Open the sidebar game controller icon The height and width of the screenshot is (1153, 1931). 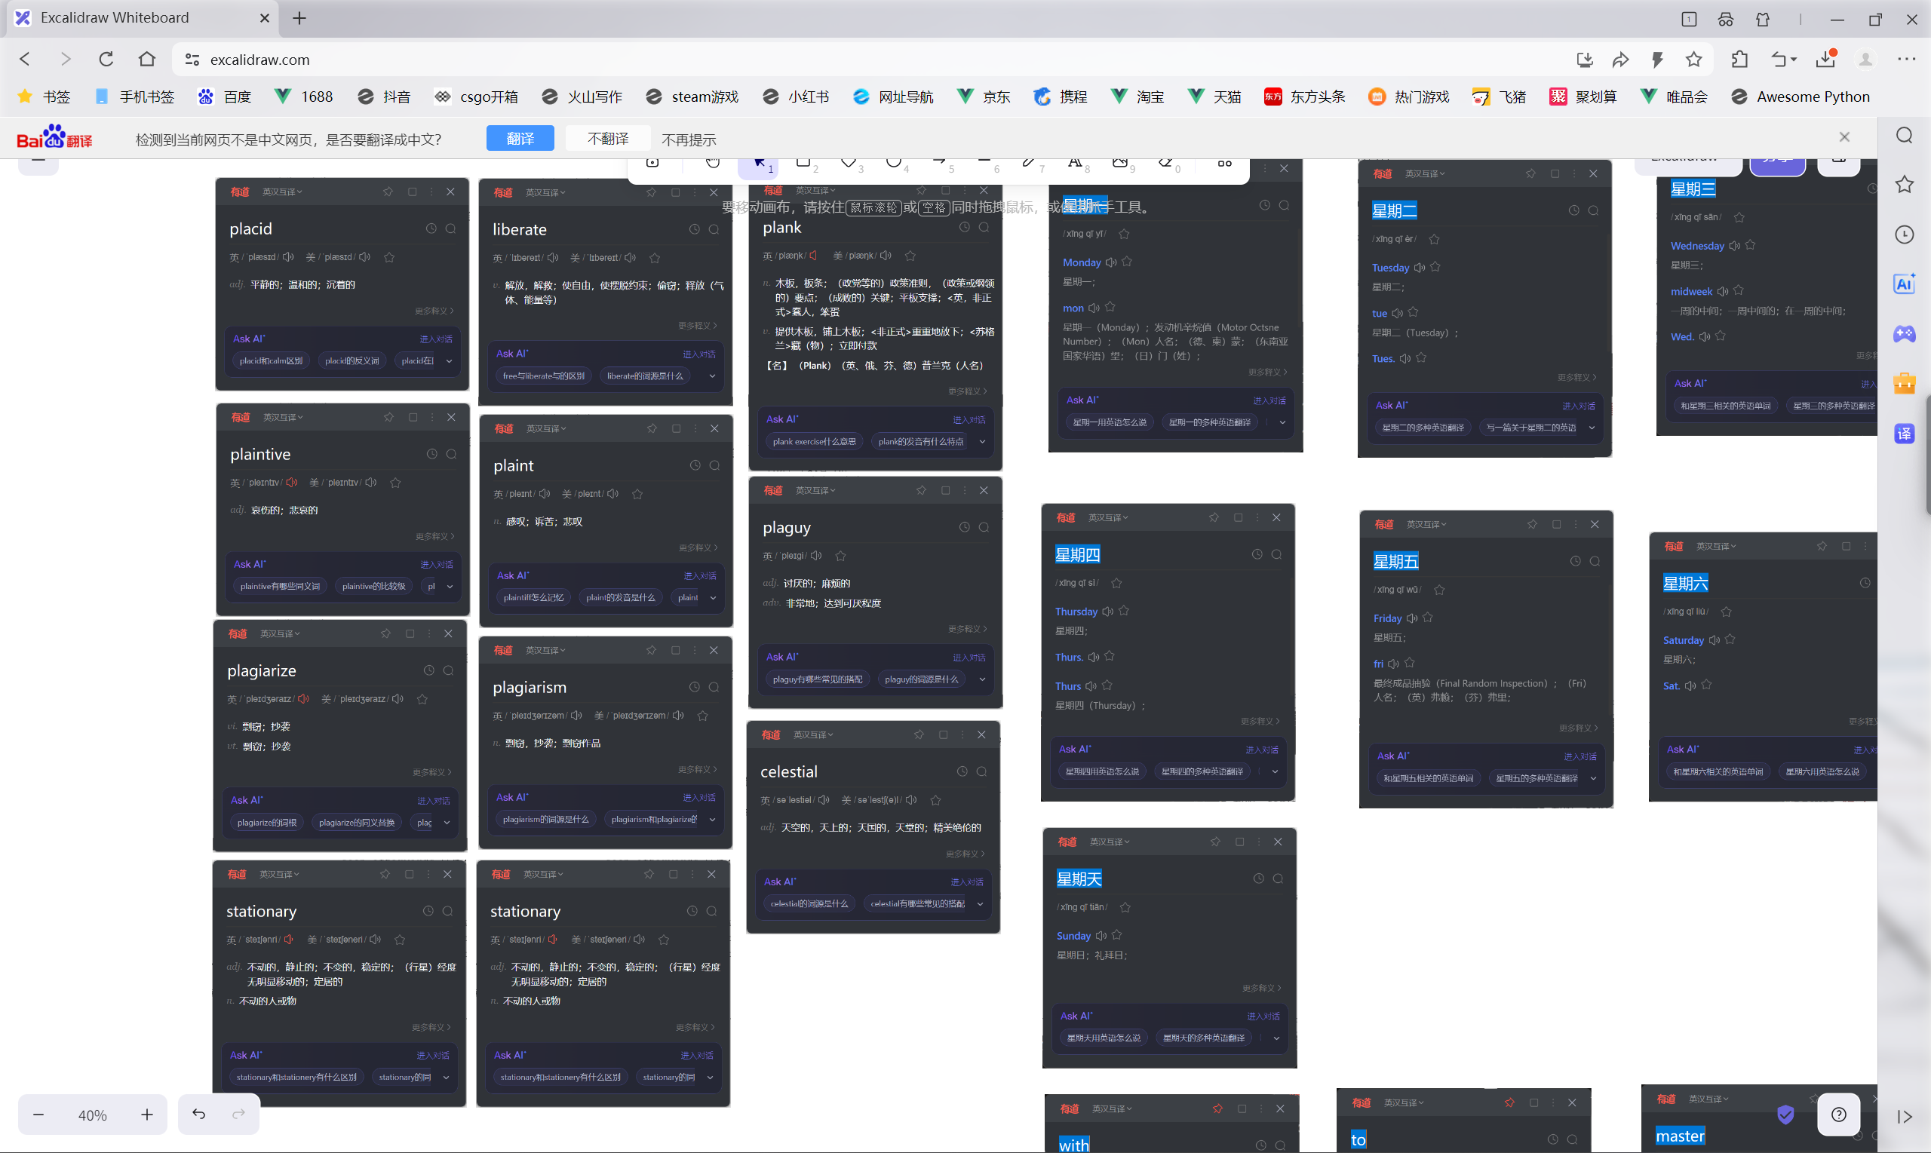1904,334
